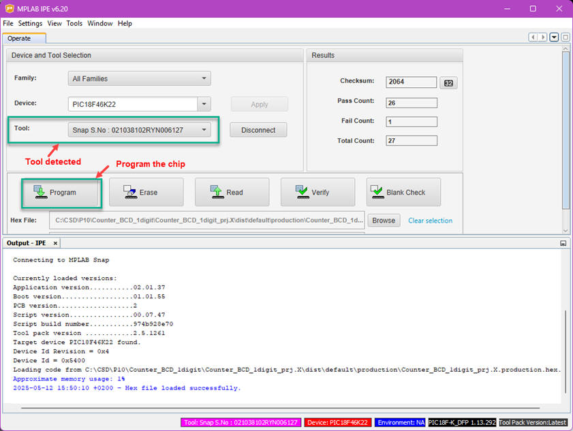Open the tab list dropdown icon
The width and height of the screenshot is (573, 431).
(554, 37)
